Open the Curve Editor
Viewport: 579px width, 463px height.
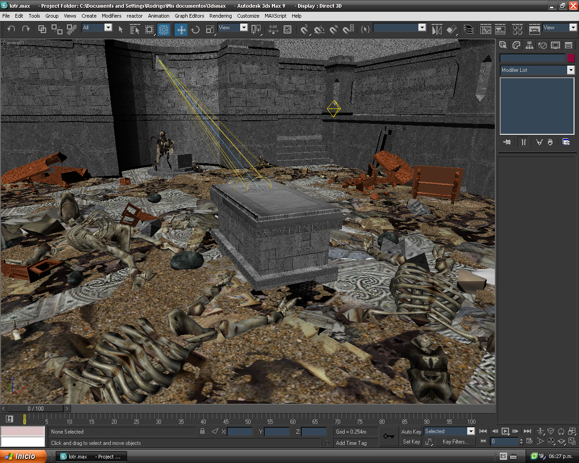click(486, 29)
